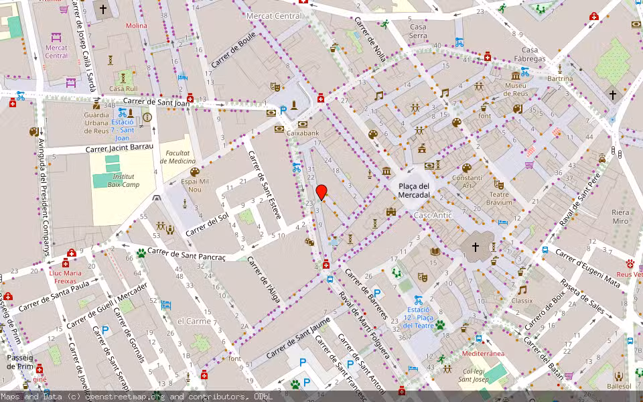Click the el Carme neighbourhood label
Viewport: 643px width, 402px height.
point(194,321)
